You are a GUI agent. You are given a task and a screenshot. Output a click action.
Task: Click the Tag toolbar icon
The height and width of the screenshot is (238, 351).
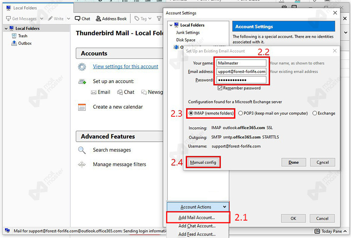pyautogui.click(x=137, y=19)
